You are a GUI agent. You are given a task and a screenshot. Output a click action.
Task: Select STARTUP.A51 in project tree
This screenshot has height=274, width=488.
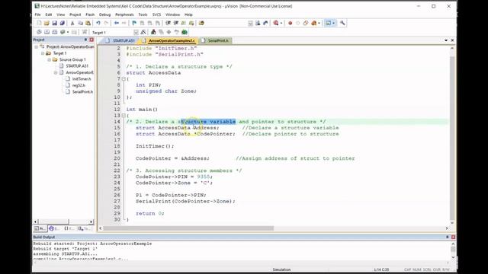[77, 66]
